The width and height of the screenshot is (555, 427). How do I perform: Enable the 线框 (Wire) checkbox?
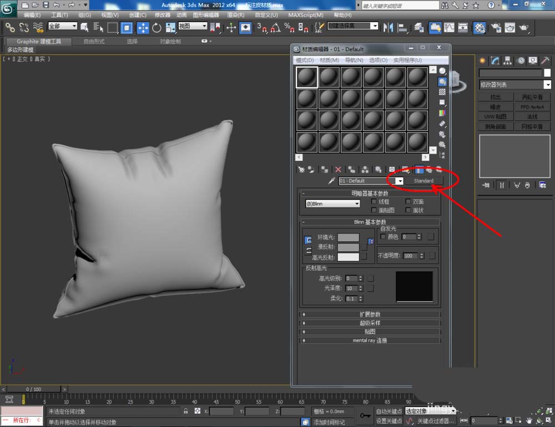(x=374, y=202)
